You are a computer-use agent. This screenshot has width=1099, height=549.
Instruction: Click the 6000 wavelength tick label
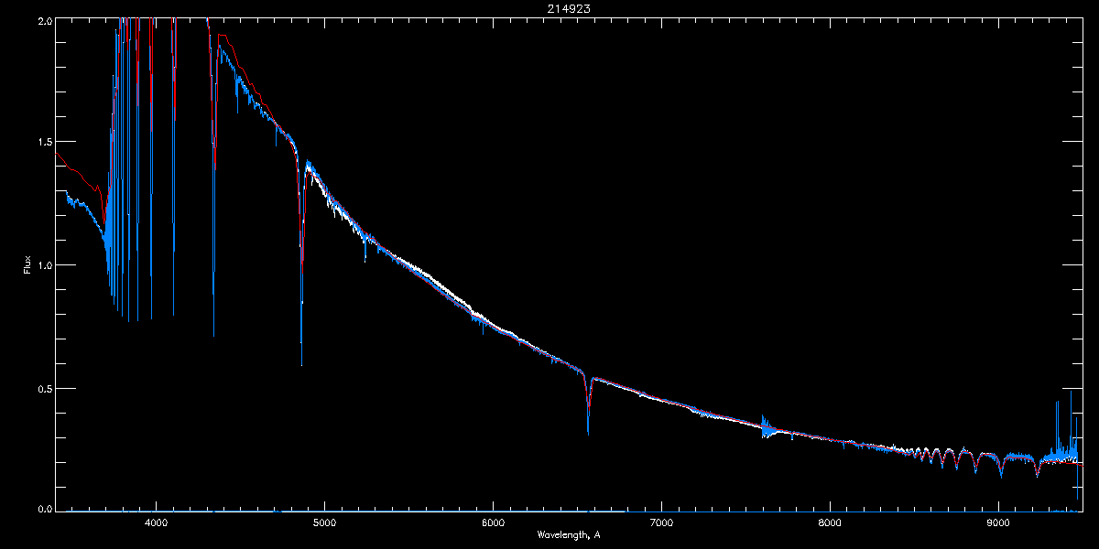494,522
